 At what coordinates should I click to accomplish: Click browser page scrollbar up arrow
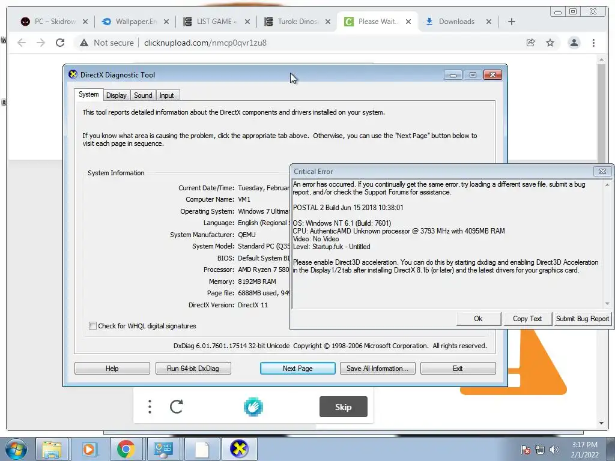[601, 59]
